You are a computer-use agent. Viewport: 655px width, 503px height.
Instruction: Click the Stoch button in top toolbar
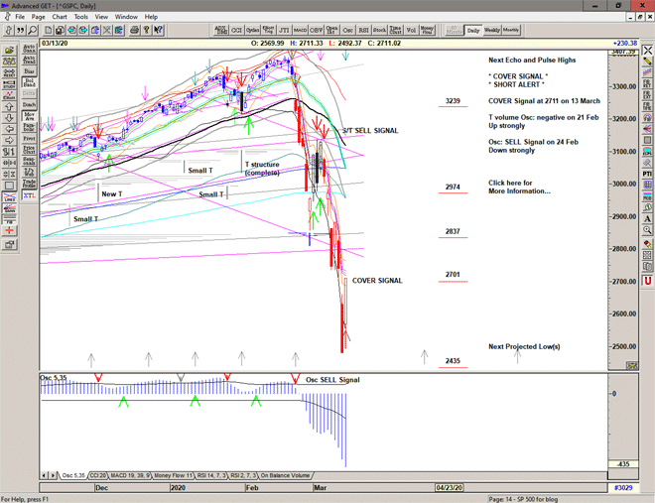tap(378, 30)
